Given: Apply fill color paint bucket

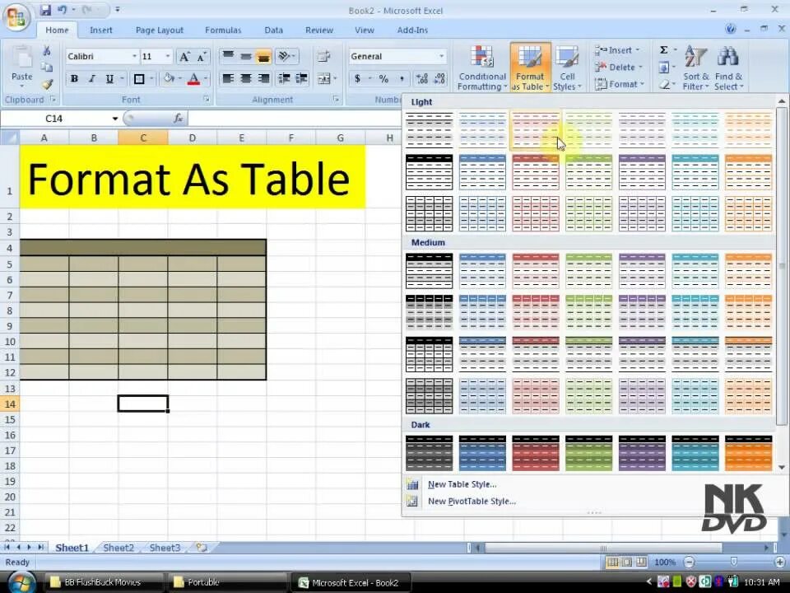Looking at the screenshot, I should point(169,79).
